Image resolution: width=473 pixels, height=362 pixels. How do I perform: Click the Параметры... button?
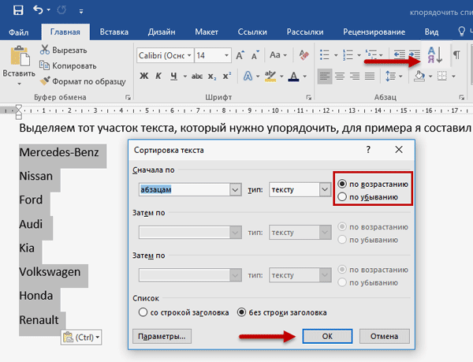pyautogui.click(x=162, y=336)
